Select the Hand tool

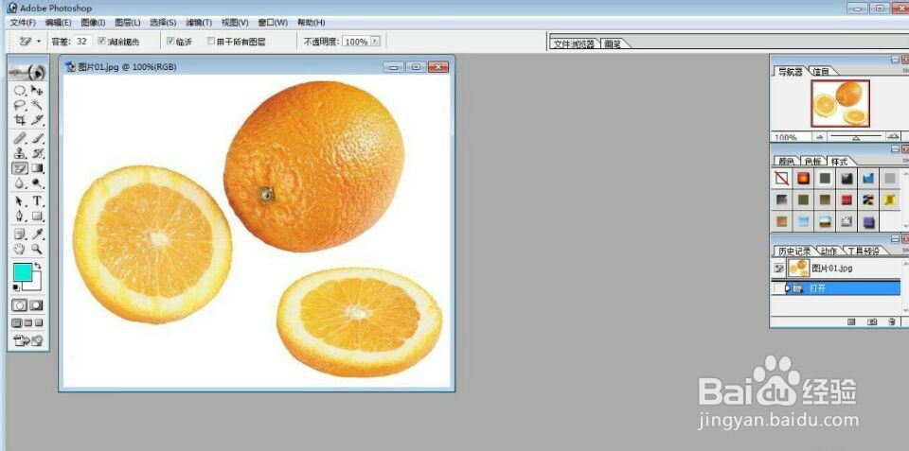(20, 249)
